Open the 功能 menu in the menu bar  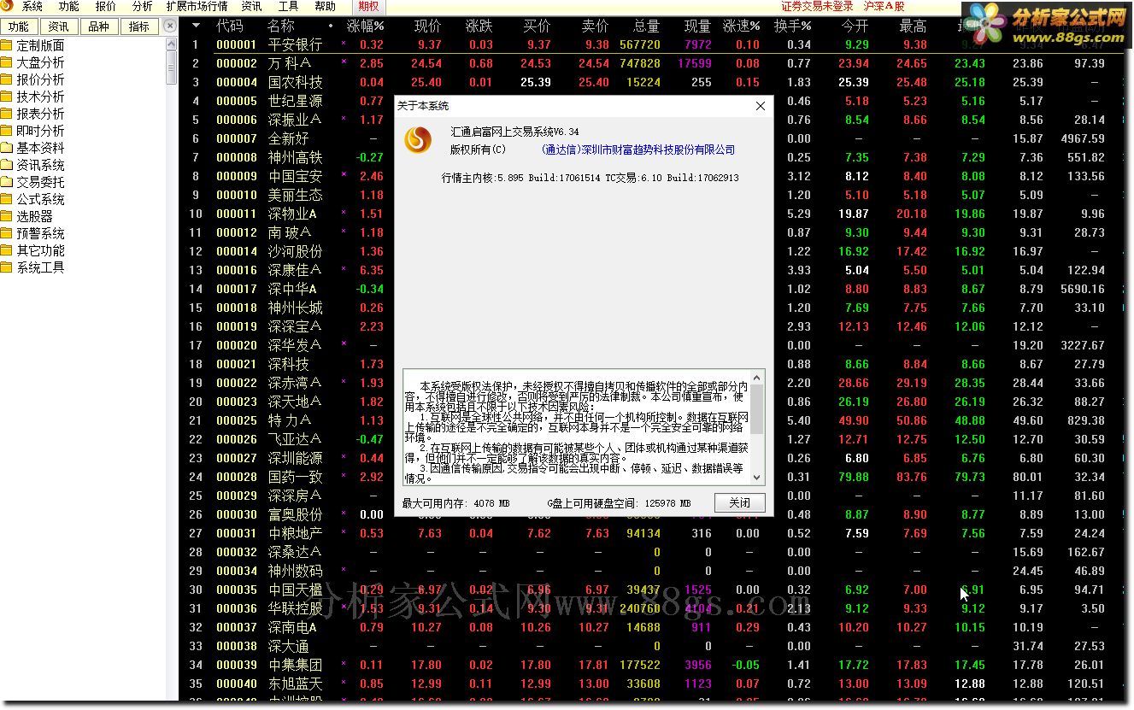click(69, 7)
